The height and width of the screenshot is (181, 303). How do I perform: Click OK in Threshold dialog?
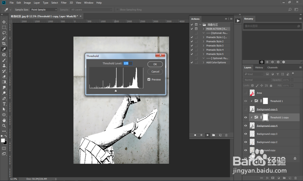point(155,64)
